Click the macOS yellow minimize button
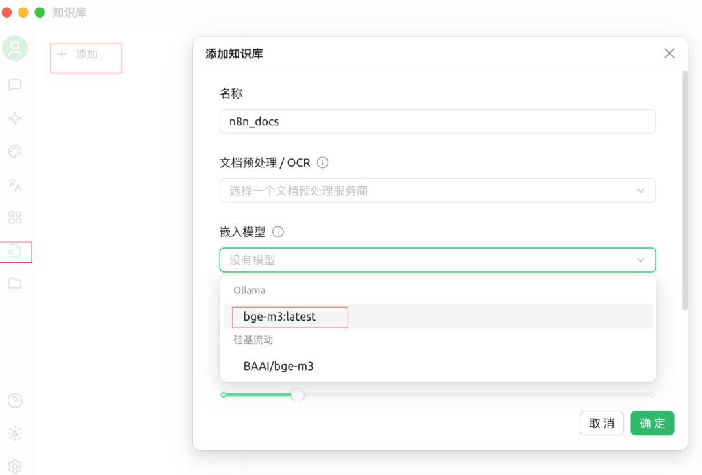This screenshot has width=702, height=475. (x=23, y=12)
